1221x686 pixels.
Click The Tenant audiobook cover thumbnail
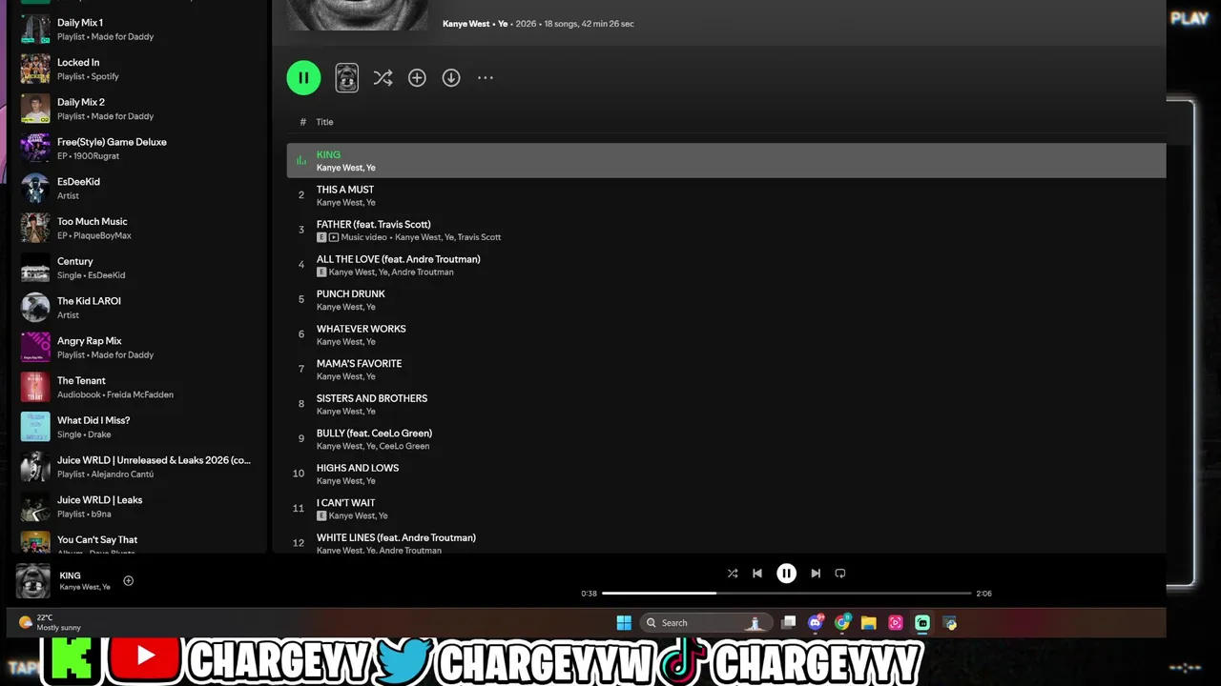tap(35, 387)
